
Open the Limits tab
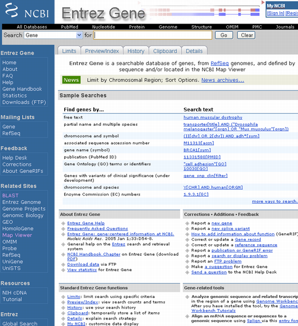click(69, 51)
